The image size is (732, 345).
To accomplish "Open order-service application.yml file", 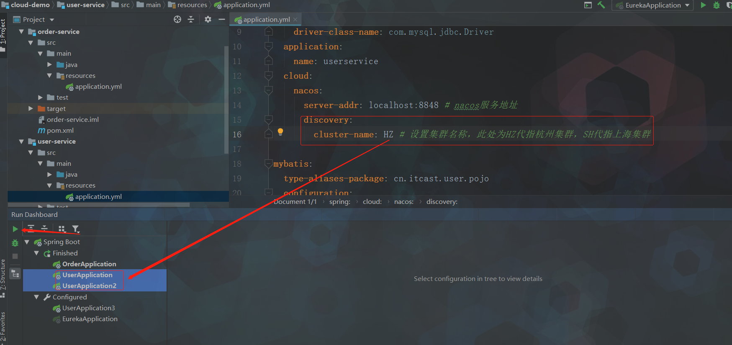I will [x=98, y=86].
